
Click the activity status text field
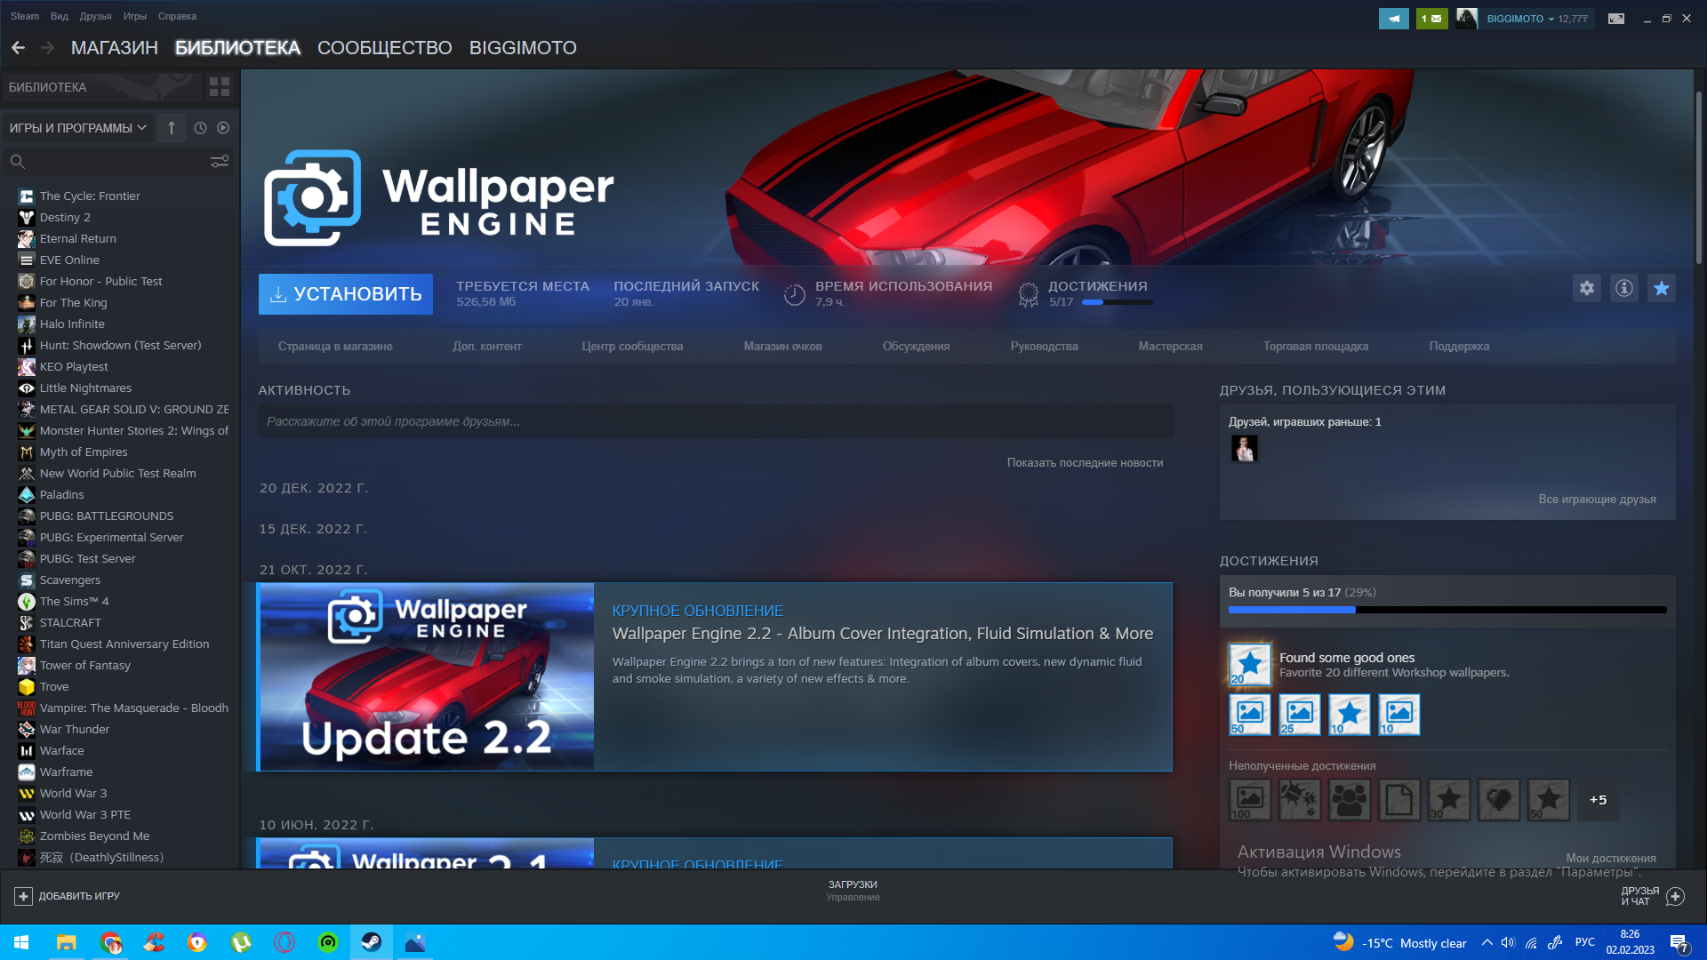(716, 421)
